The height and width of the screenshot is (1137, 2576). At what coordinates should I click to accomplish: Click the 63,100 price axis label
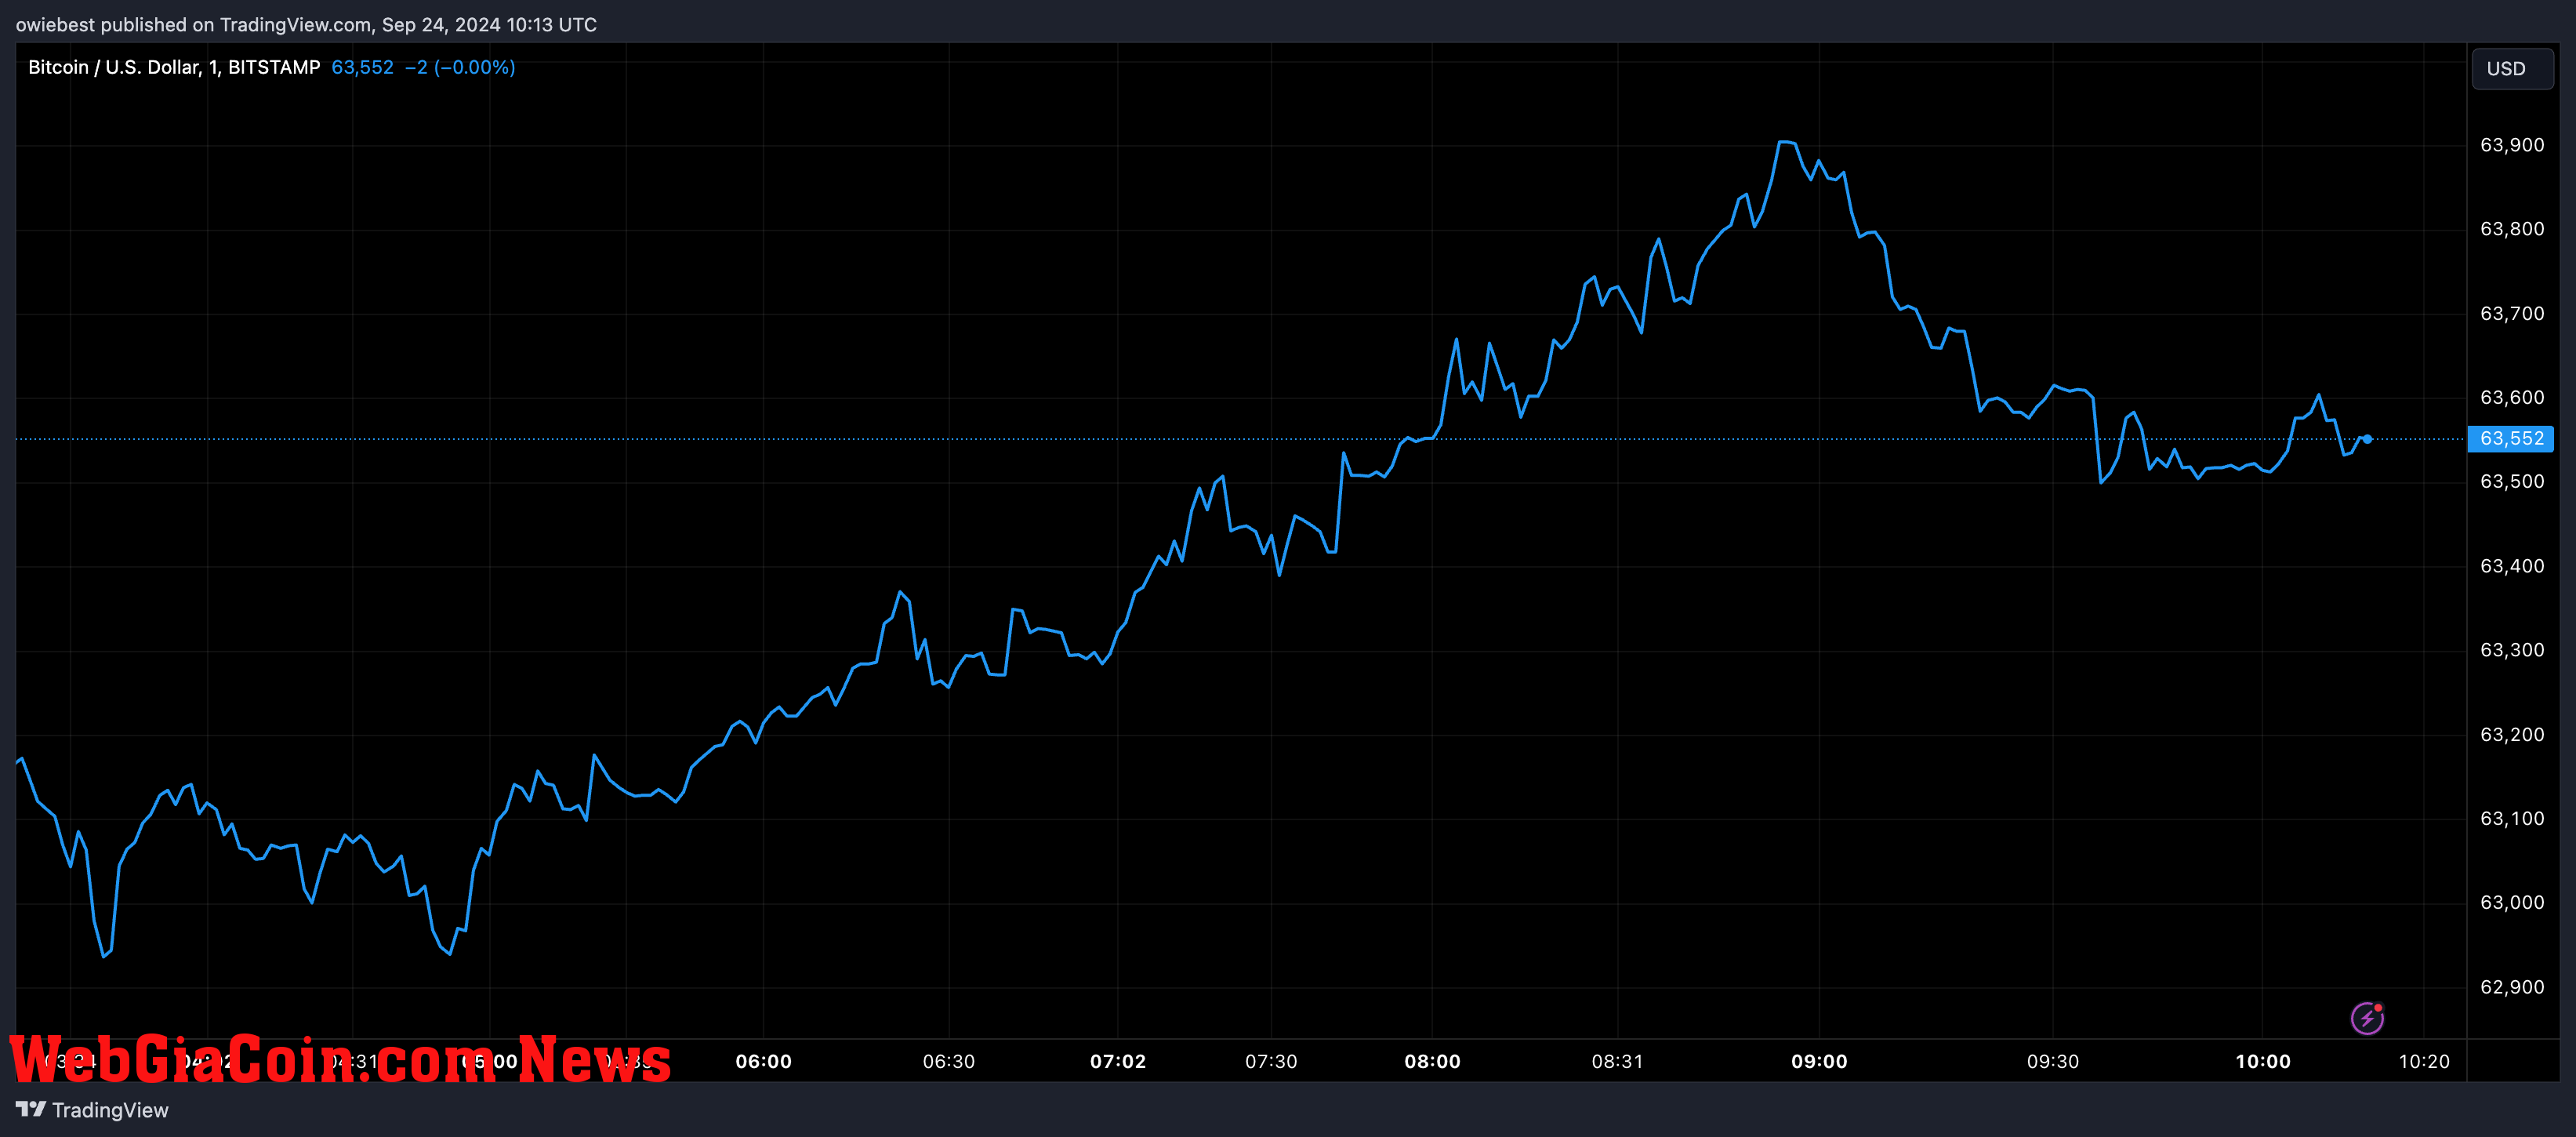point(2512,818)
